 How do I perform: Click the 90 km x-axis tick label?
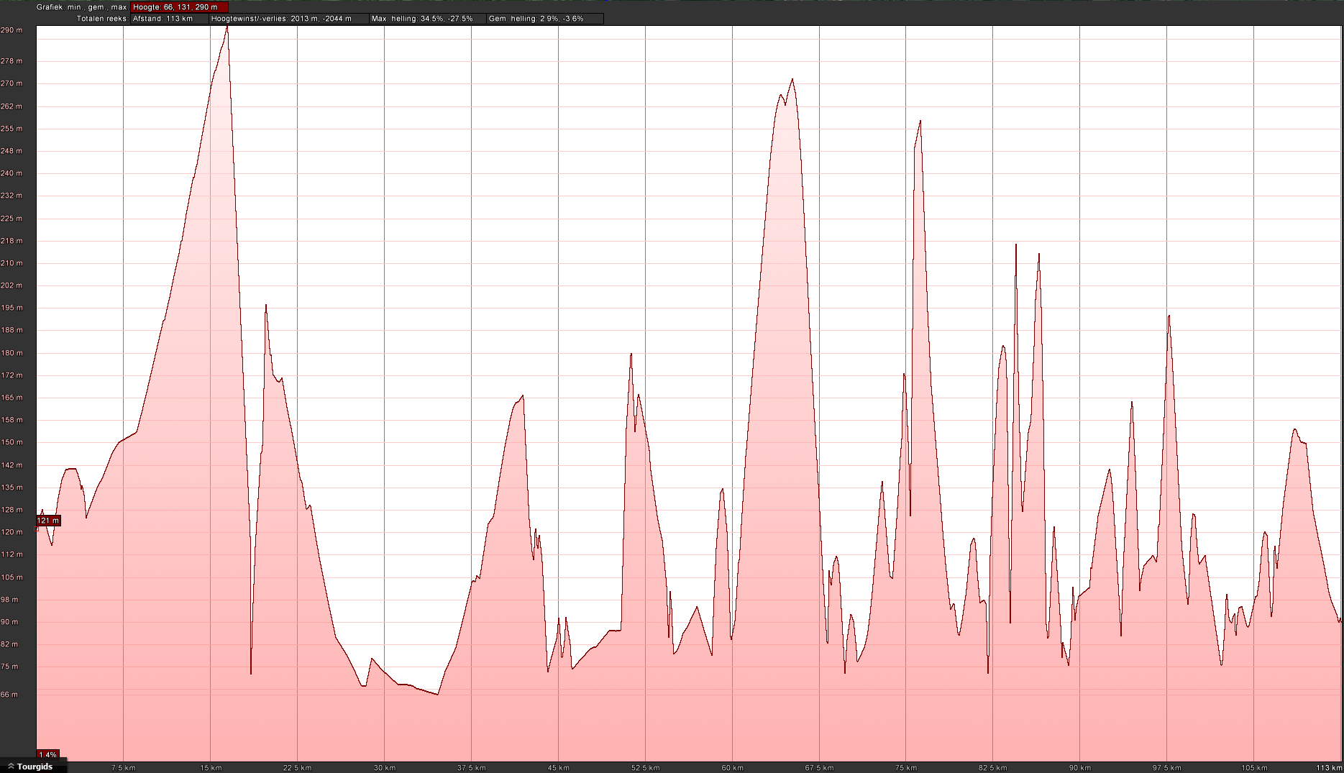1079,768
